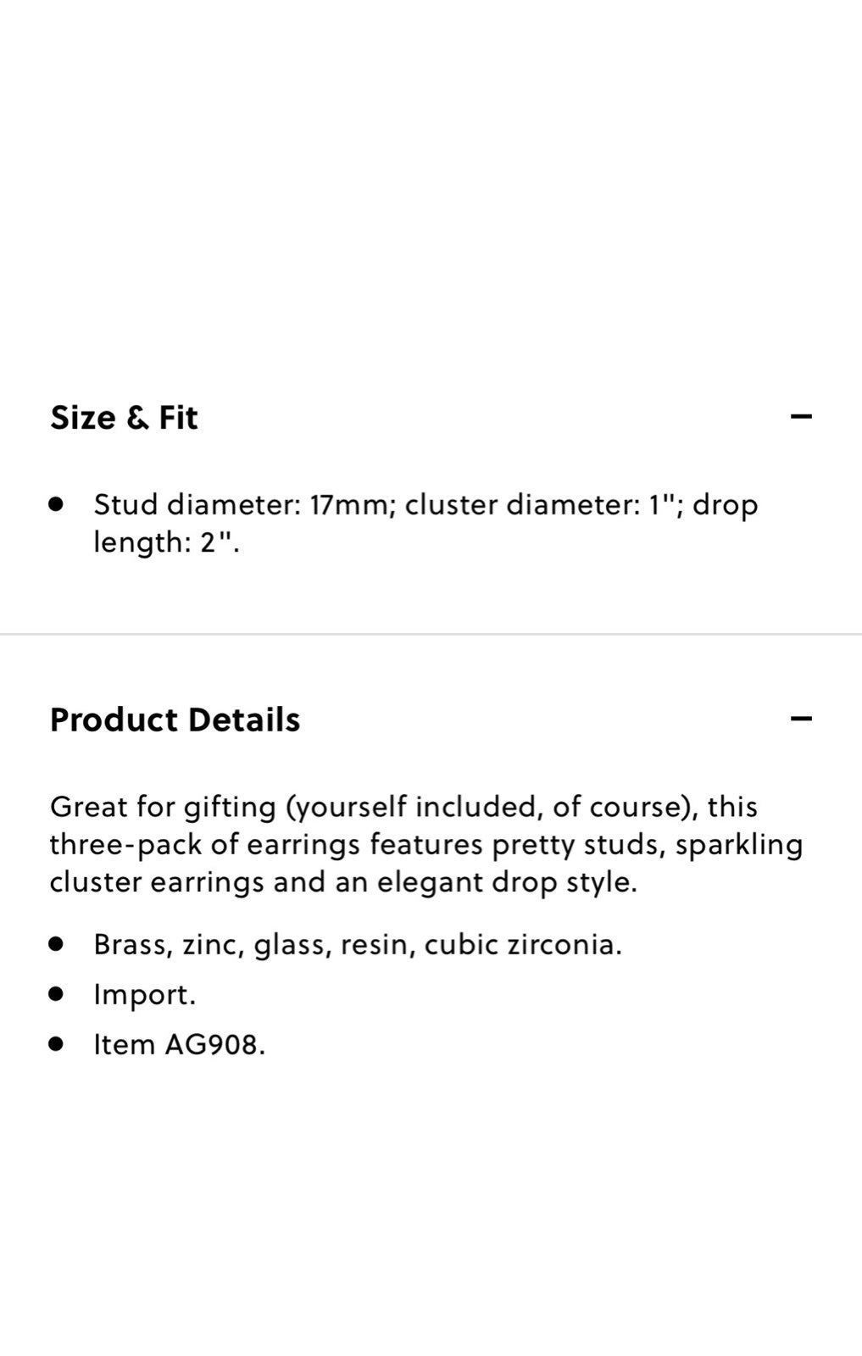
Task: Click the drop length: 2" text
Action: point(425,523)
